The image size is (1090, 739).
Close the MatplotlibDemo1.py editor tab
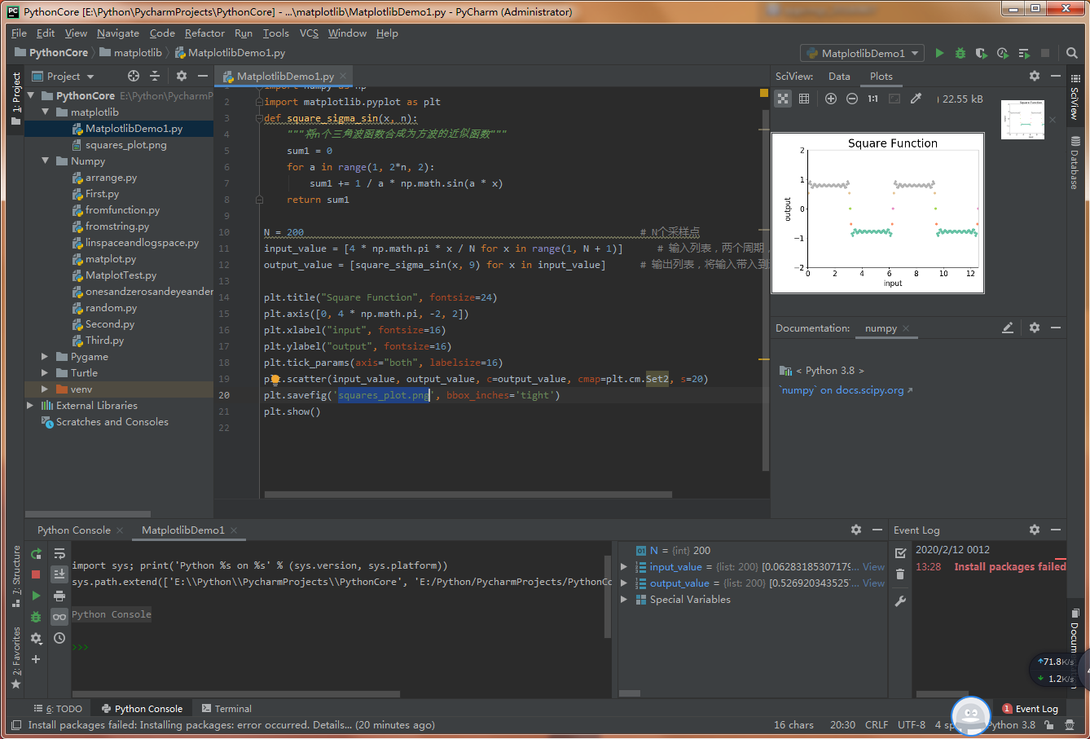click(343, 77)
